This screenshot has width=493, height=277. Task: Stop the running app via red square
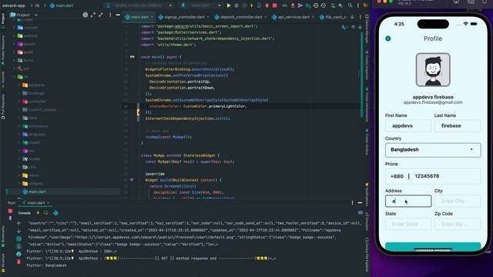coord(274,5)
